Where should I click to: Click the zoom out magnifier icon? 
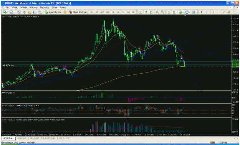point(162,12)
